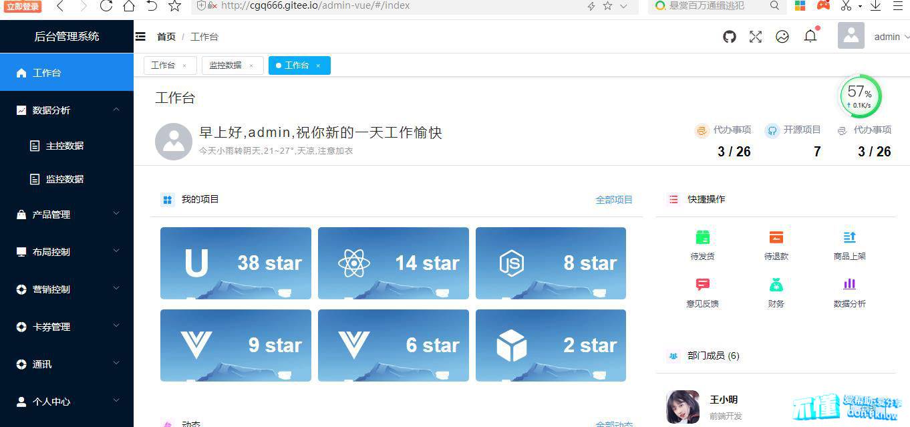Click browser back arrow

(60, 6)
